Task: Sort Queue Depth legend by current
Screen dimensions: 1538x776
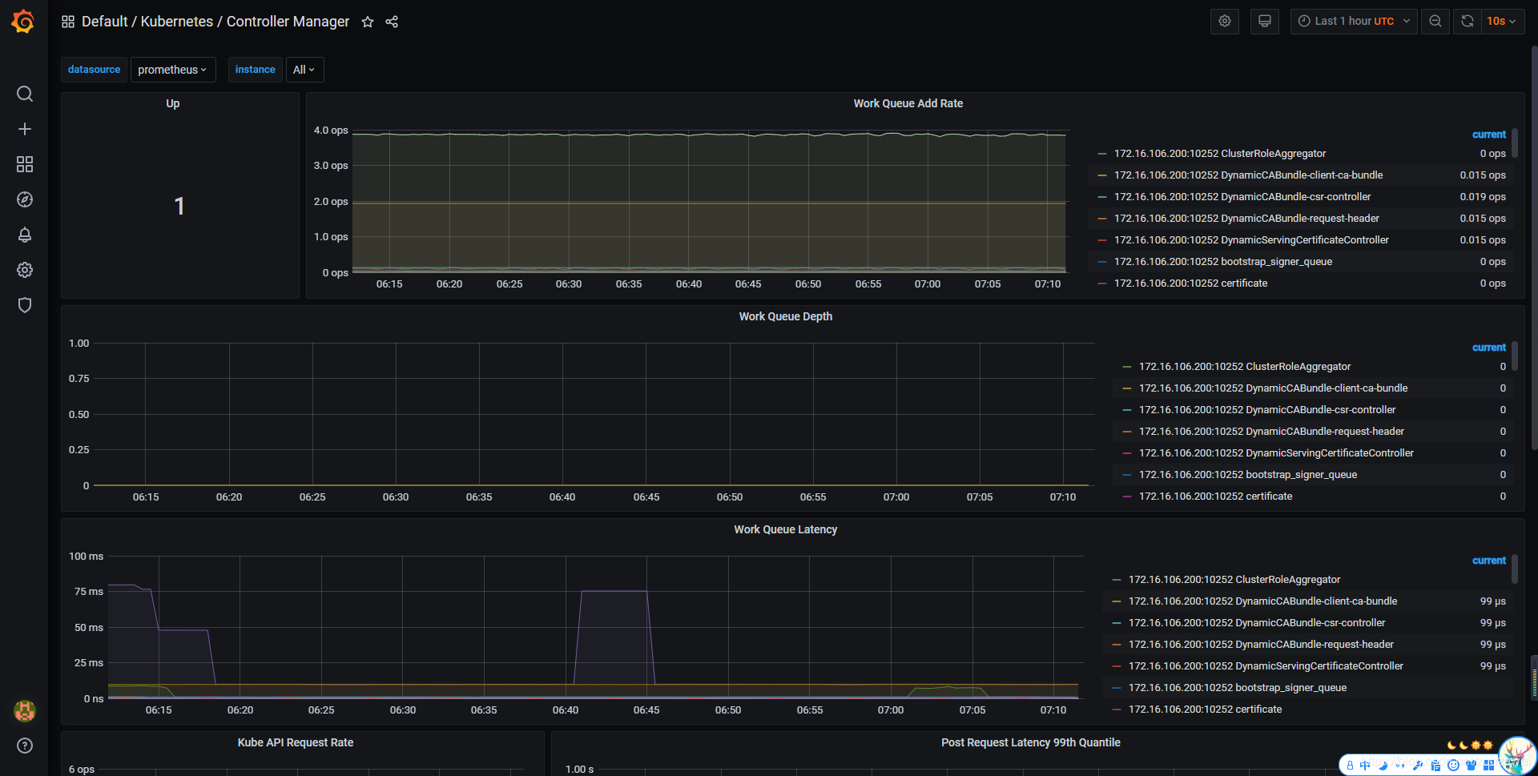Action: tap(1489, 348)
